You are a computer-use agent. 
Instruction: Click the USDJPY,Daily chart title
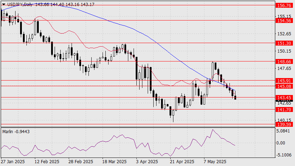coord(20,5)
